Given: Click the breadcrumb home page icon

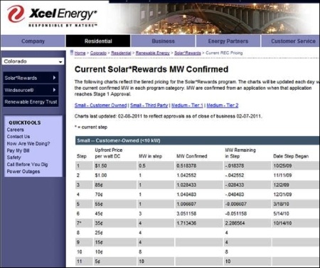Looking at the screenshot, I should coord(72,53).
